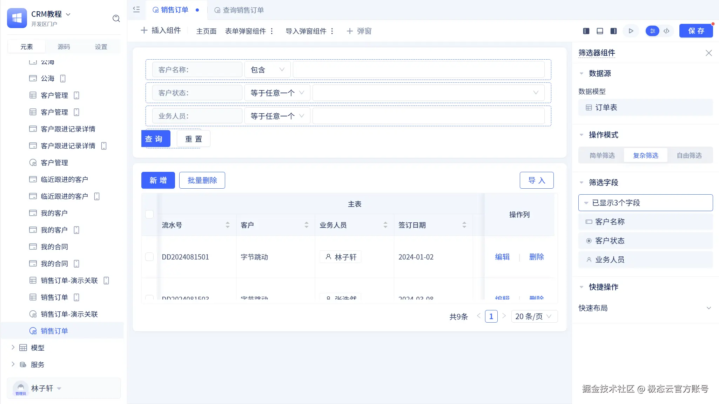Click the left panel layout icon
Screen dimensions: 719x404
click(x=586, y=31)
